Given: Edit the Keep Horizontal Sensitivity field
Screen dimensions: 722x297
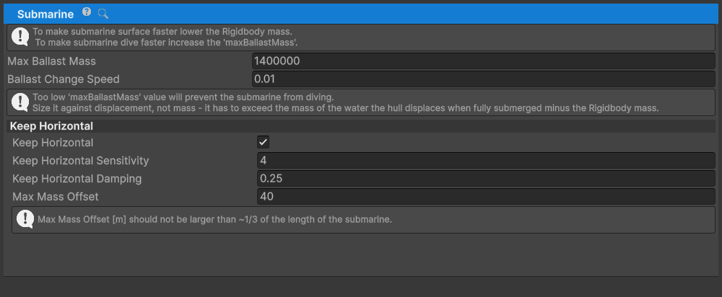Looking at the screenshot, I should click(x=486, y=161).
